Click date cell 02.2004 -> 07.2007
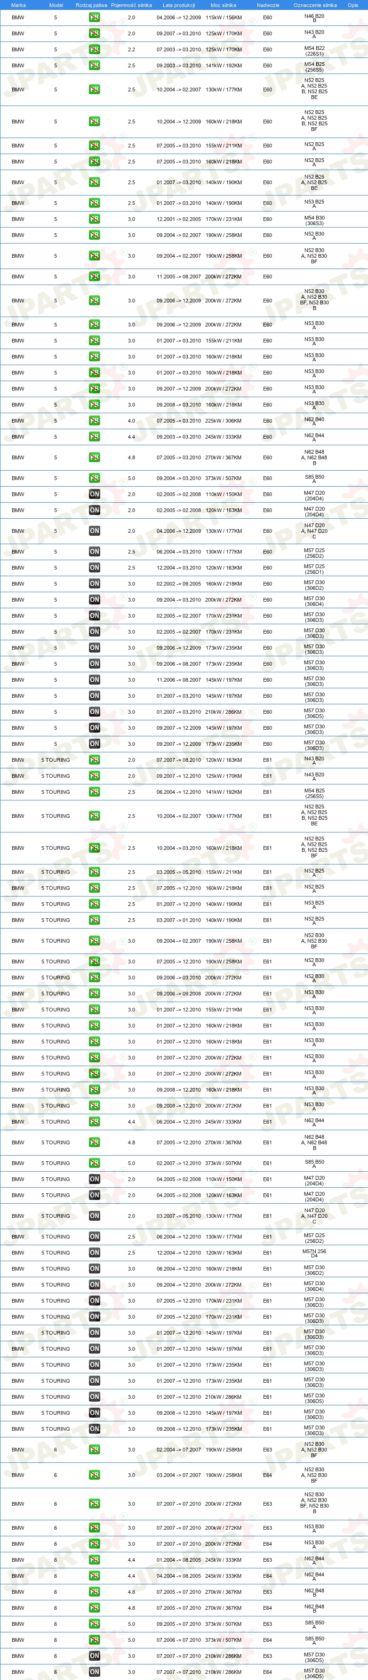 178,1449
